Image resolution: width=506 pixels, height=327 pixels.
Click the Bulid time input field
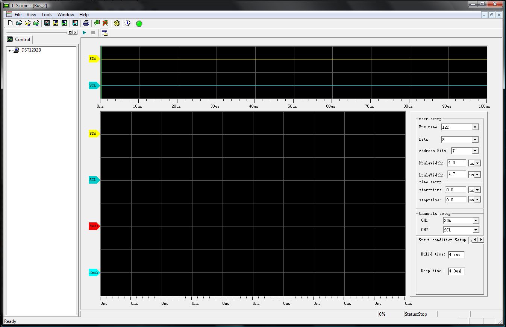pyautogui.click(x=456, y=255)
